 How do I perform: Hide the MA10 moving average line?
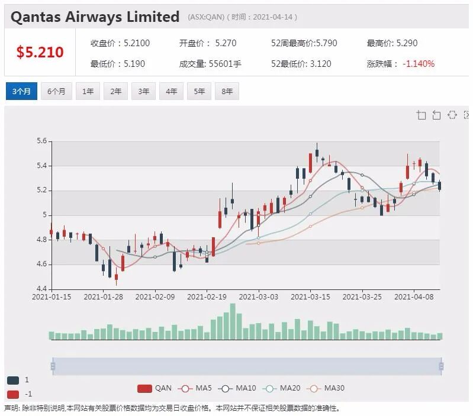click(237, 388)
